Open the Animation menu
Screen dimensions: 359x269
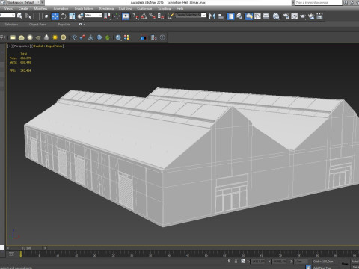pos(61,9)
